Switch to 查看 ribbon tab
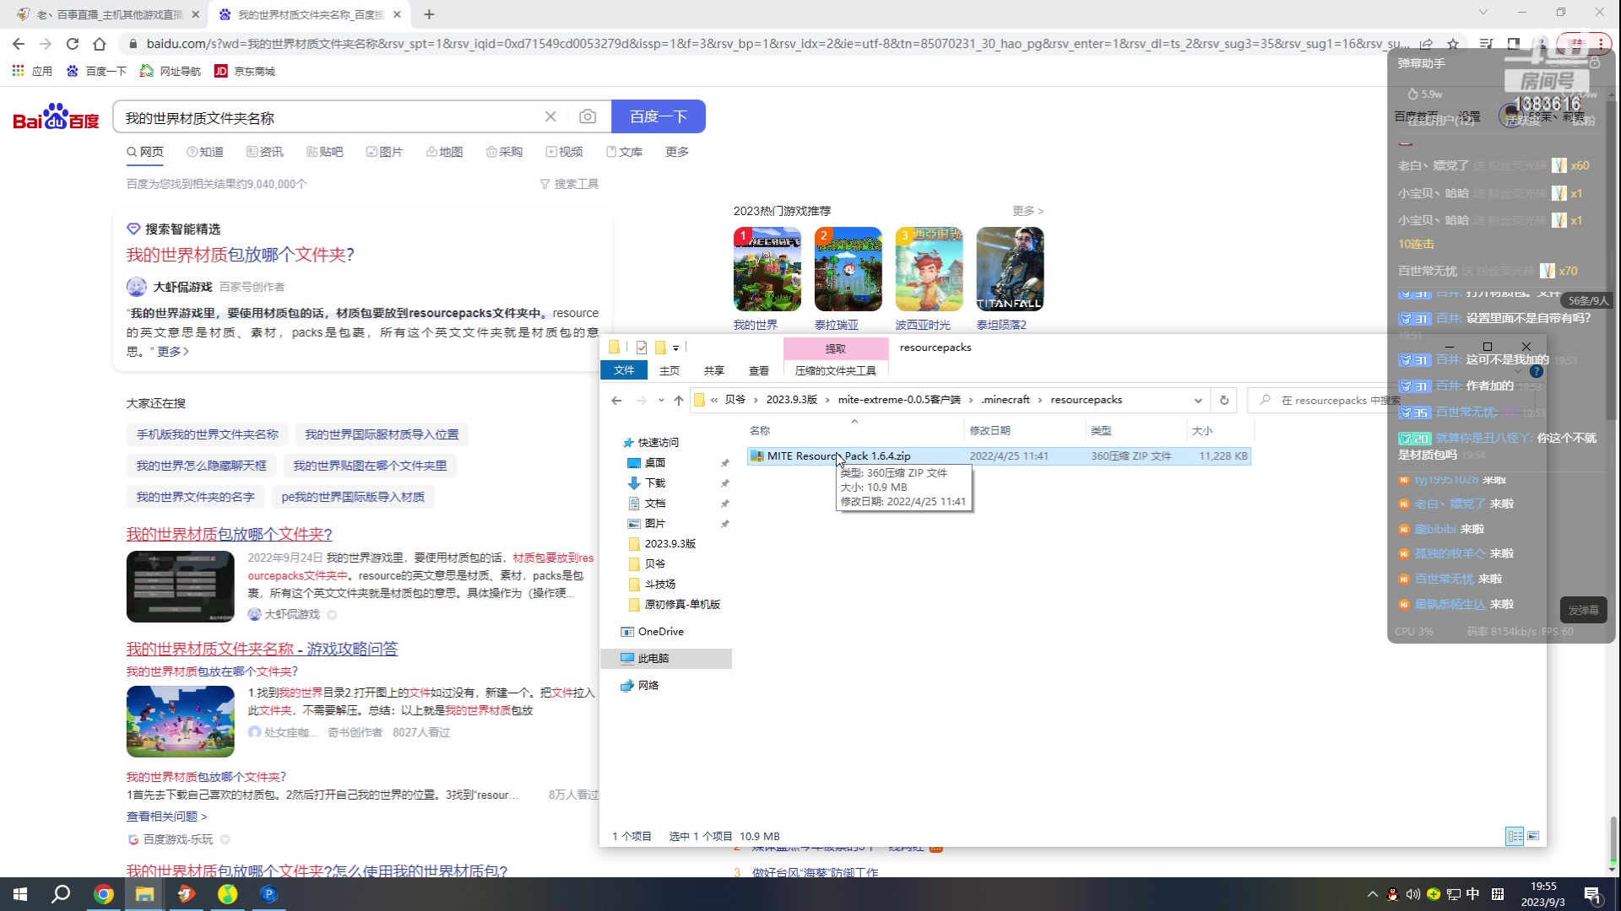1621x911 pixels. [759, 370]
